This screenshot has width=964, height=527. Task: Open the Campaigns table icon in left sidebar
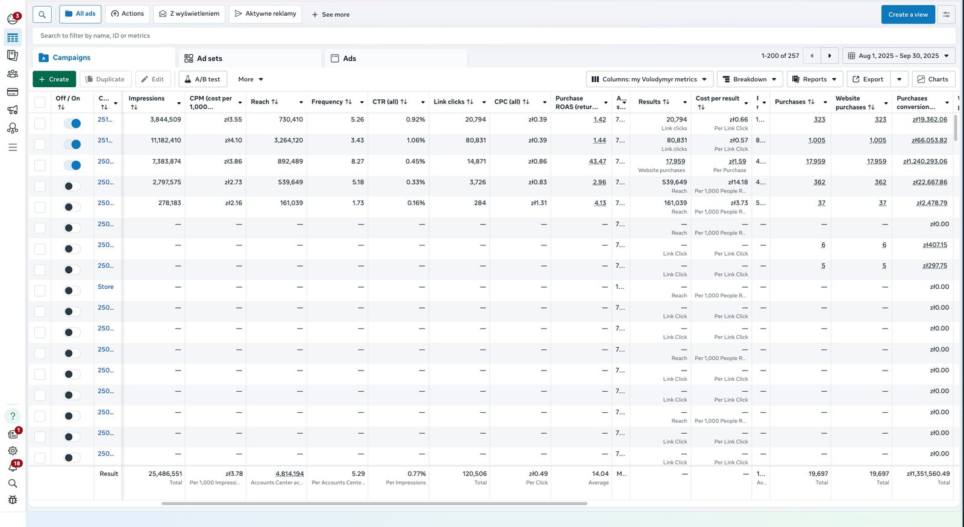click(13, 37)
